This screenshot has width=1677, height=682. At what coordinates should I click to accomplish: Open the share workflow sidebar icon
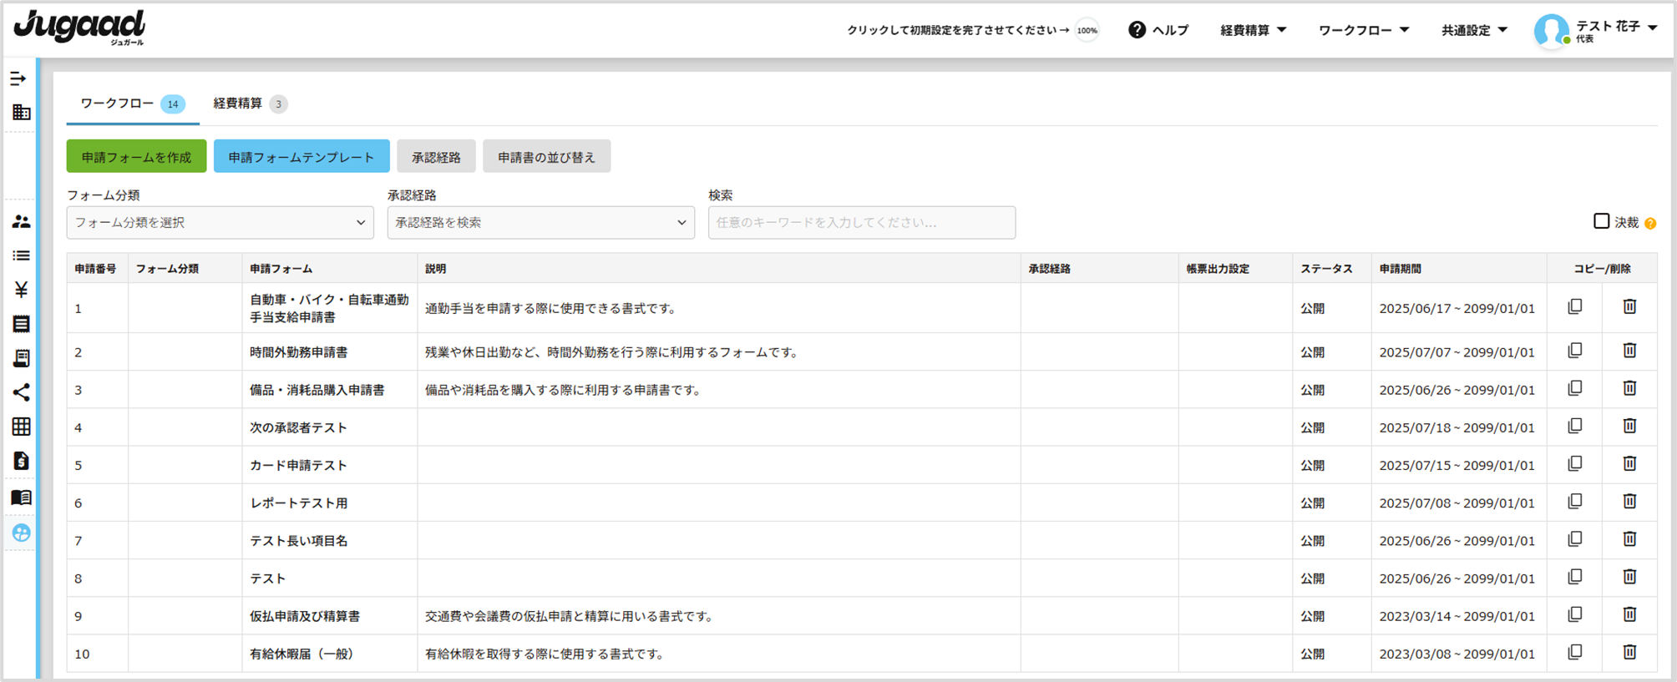22,392
